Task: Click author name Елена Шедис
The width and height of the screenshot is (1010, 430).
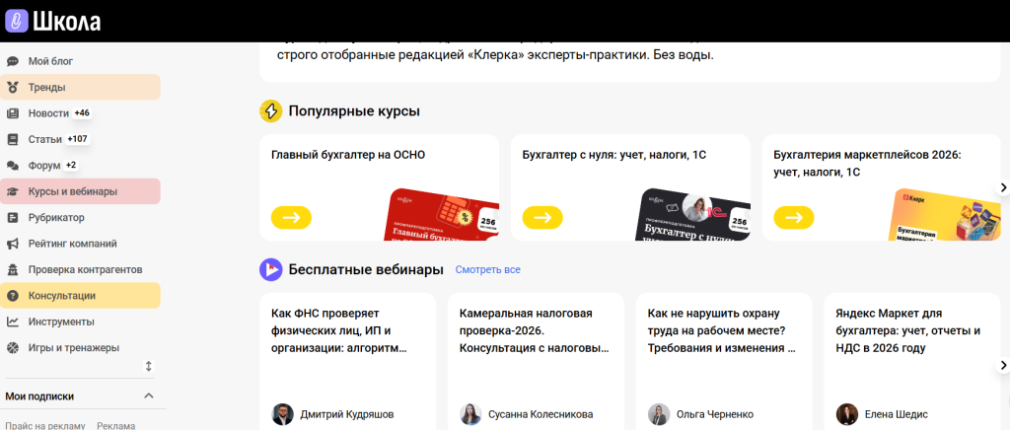Action: 895,414
